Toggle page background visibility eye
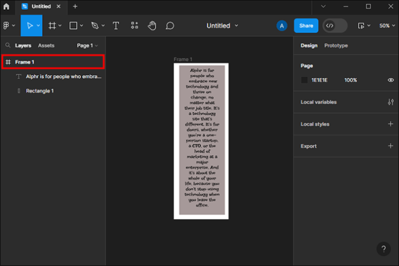The image size is (399, 266). [390, 80]
